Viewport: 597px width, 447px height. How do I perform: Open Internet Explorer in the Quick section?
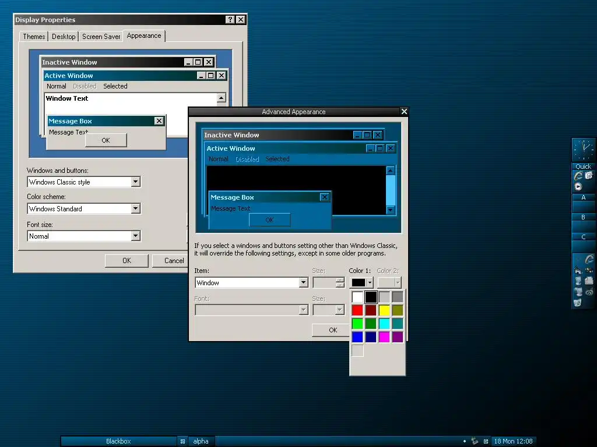[x=578, y=176]
